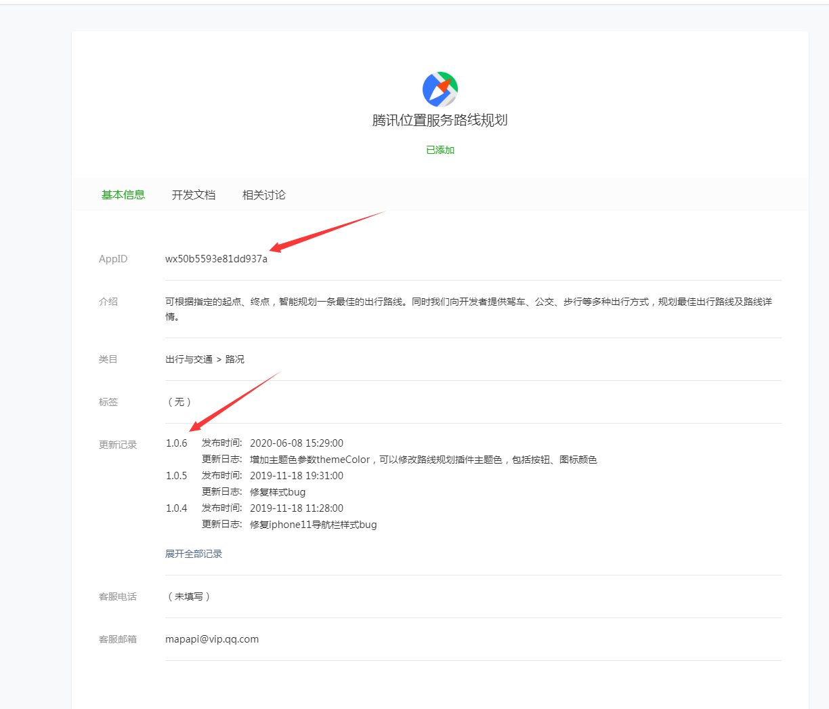This screenshot has height=709, width=829.
Task: Click the plugin title 腾讯位置服务路线规划
Action: 440,120
